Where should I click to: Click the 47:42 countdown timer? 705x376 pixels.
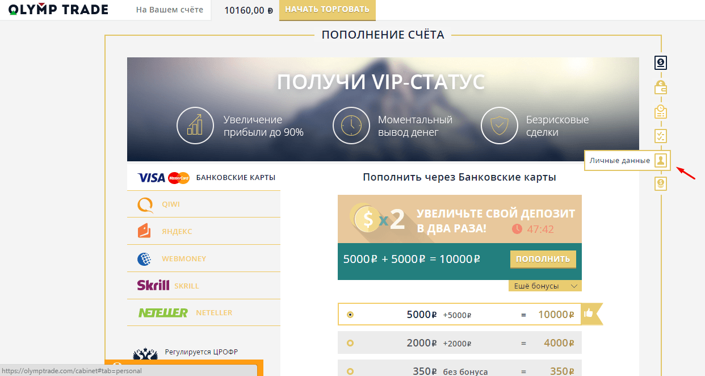[x=540, y=229]
